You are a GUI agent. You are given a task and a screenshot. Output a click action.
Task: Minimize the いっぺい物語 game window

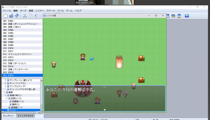(x=149, y=15)
